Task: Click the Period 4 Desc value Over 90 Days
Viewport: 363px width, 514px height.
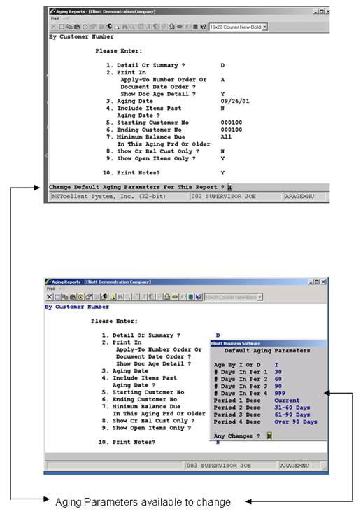Action: click(x=296, y=422)
